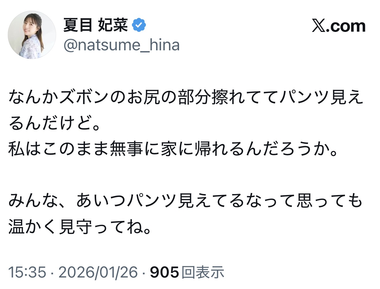The height and width of the screenshot is (289, 380).
Task: Click 私はこのまま at the line start
Action: (42, 149)
